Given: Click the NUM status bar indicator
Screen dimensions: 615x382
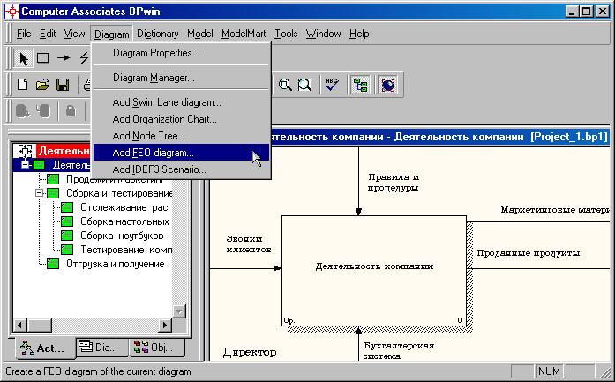Looking at the screenshot, I should [549, 371].
